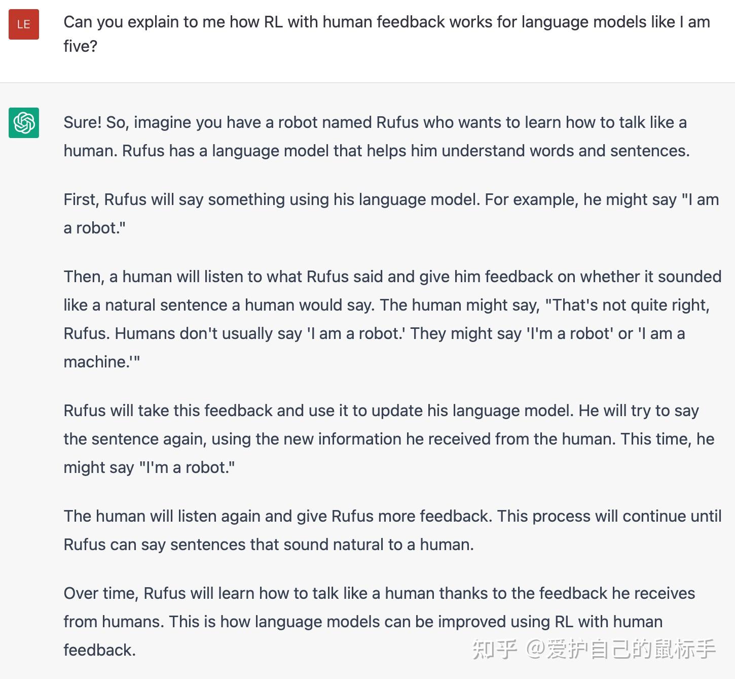Click the line "might say "I'm a robot.""

149,467
